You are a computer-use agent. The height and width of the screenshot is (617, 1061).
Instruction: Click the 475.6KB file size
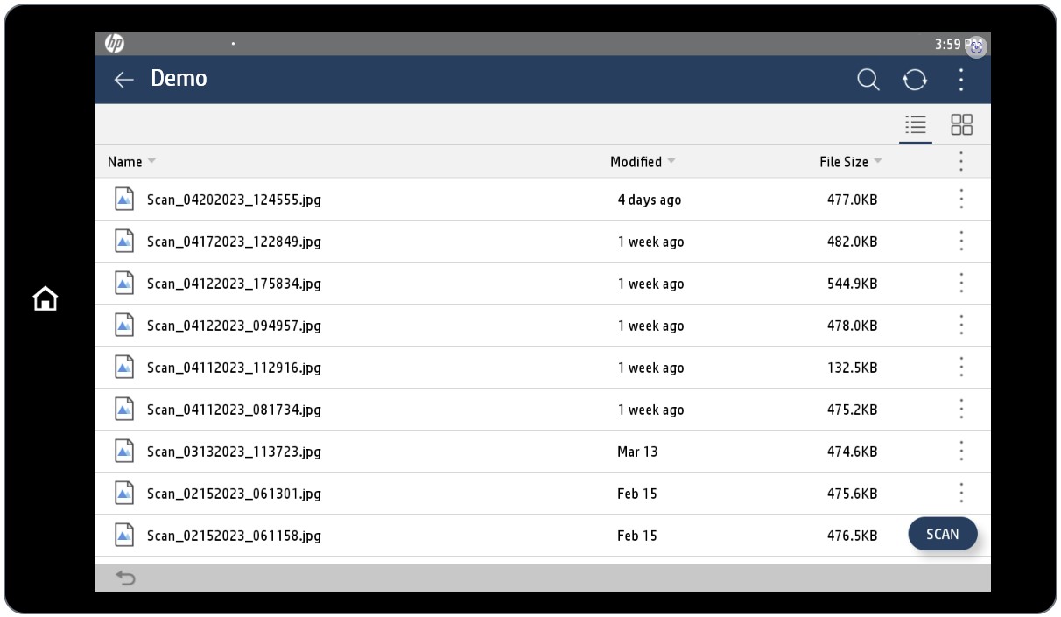852,494
